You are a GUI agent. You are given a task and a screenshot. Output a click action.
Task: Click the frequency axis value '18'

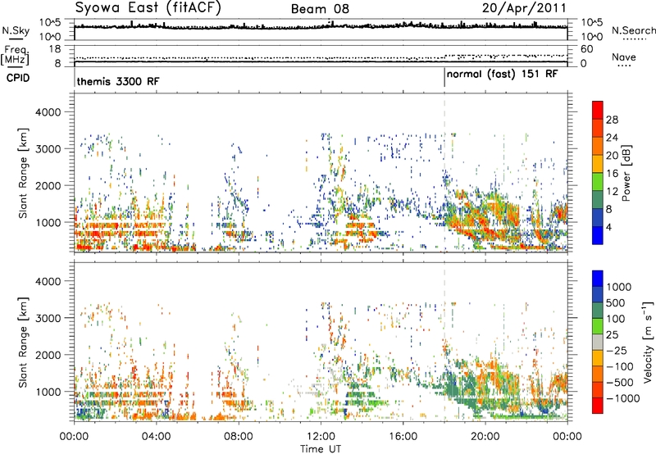55,49
